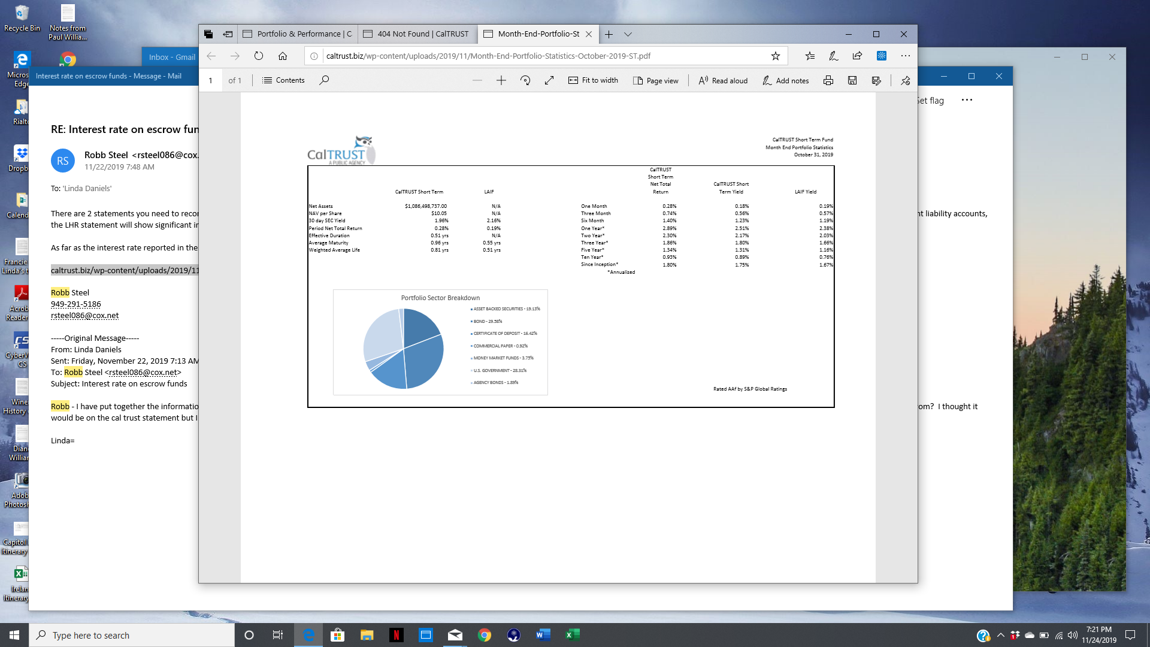Zoom in the PDF with plus icon
Screen dimensions: 1150x647
pos(501,80)
